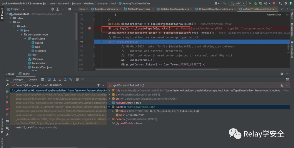This screenshot has width=294, height=148.
Task: Open Project view dropdown
Action: click(24, 9)
